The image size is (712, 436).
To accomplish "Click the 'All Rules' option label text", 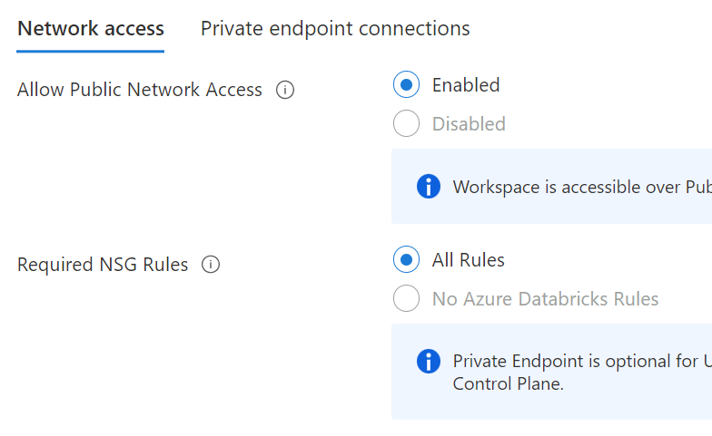I will click(x=469, y=260).
